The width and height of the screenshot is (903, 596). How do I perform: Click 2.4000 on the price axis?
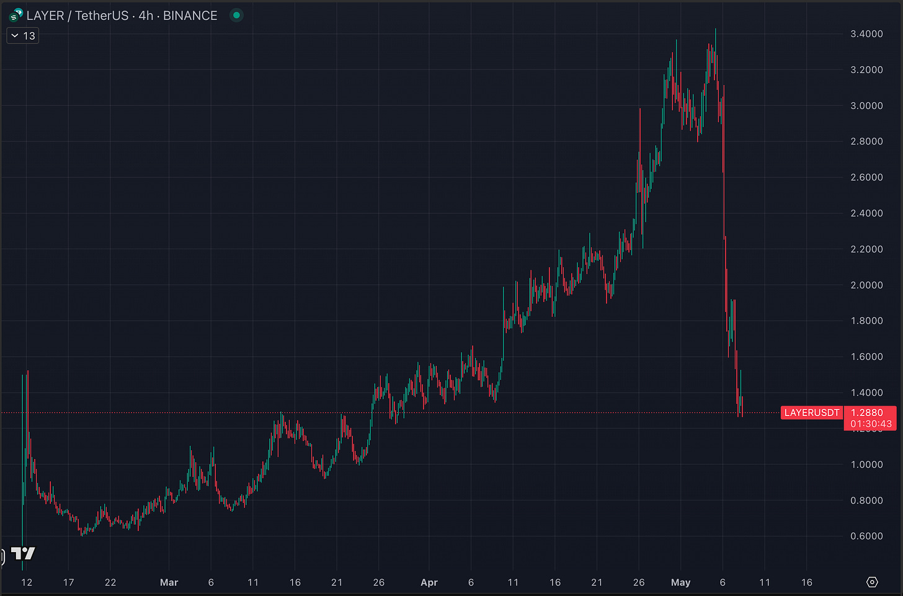coord(866,213)
